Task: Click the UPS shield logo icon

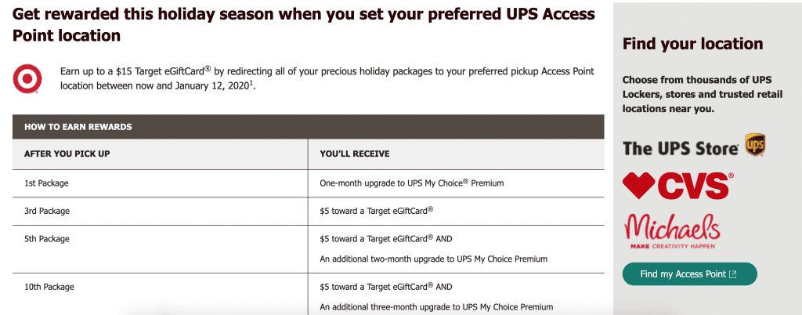Action: 755,145
